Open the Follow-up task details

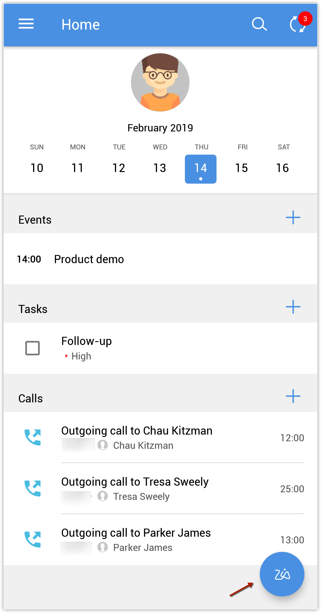86,341
